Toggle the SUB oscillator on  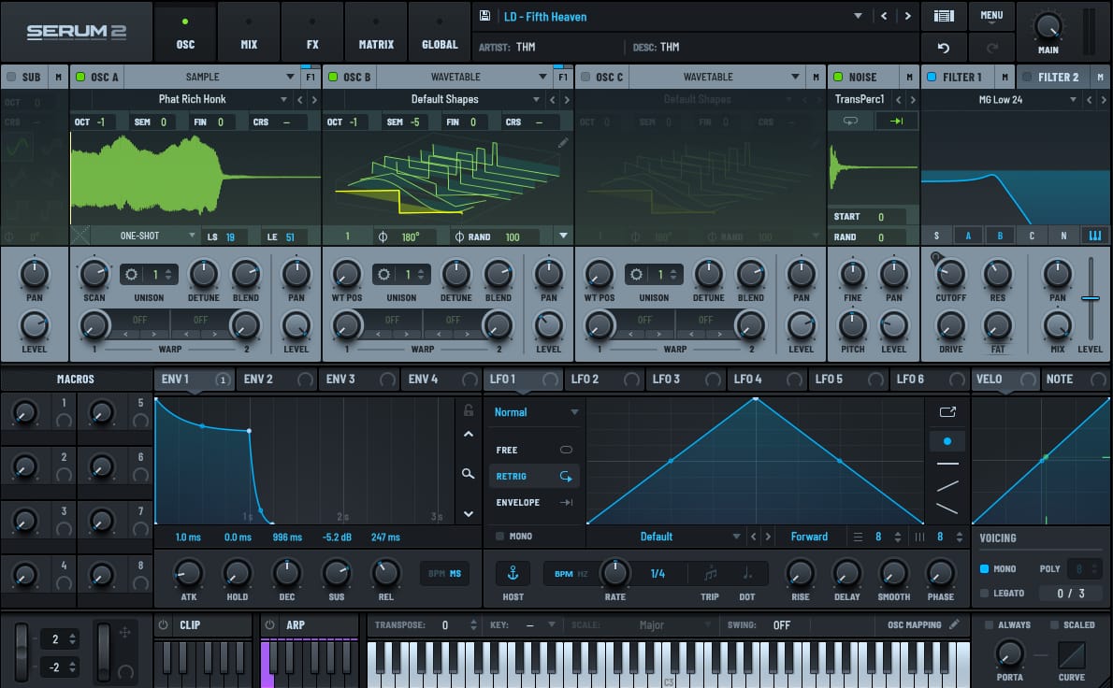pyautogui.click(x=10, y=77)
